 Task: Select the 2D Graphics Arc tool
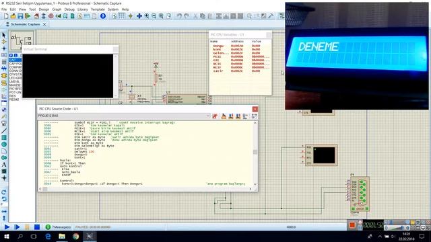4,151
